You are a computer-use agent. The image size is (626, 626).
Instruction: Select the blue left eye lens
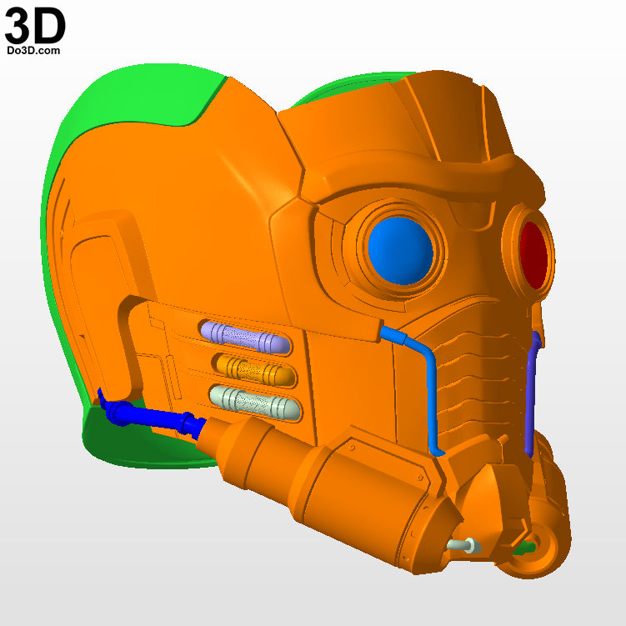[400, 251]
